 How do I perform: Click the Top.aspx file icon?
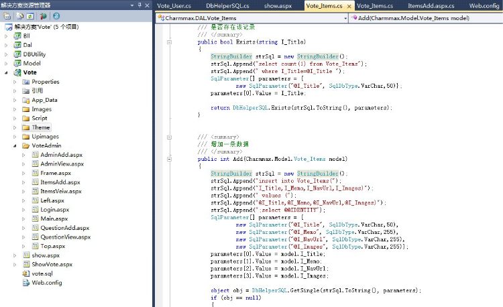(36, 246)
